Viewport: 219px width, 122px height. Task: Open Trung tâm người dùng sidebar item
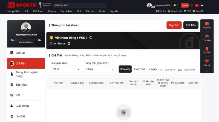tap(26, 74)
